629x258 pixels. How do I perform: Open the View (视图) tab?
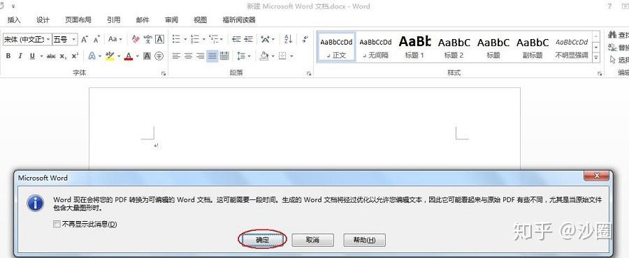click(x=200, y=20)
